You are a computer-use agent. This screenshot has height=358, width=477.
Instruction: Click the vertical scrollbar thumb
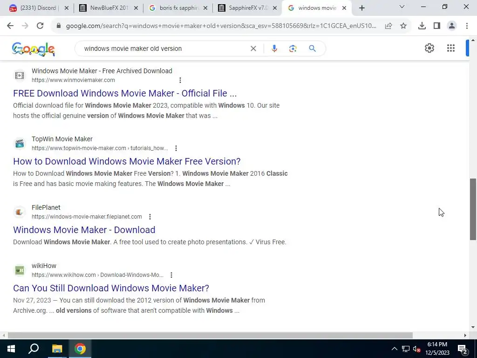(473, 209)
